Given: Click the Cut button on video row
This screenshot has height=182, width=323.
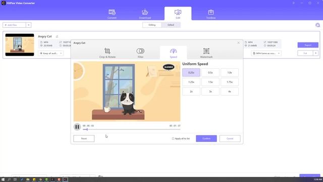Looking at the screenshot, I should pyautogui.click(x=305, y=53).
